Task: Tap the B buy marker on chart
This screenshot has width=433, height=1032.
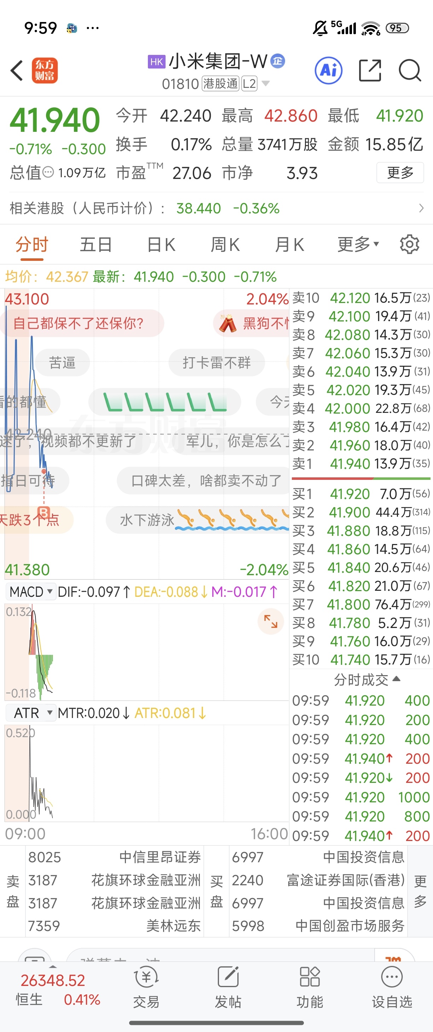Action: pos(44,512)
